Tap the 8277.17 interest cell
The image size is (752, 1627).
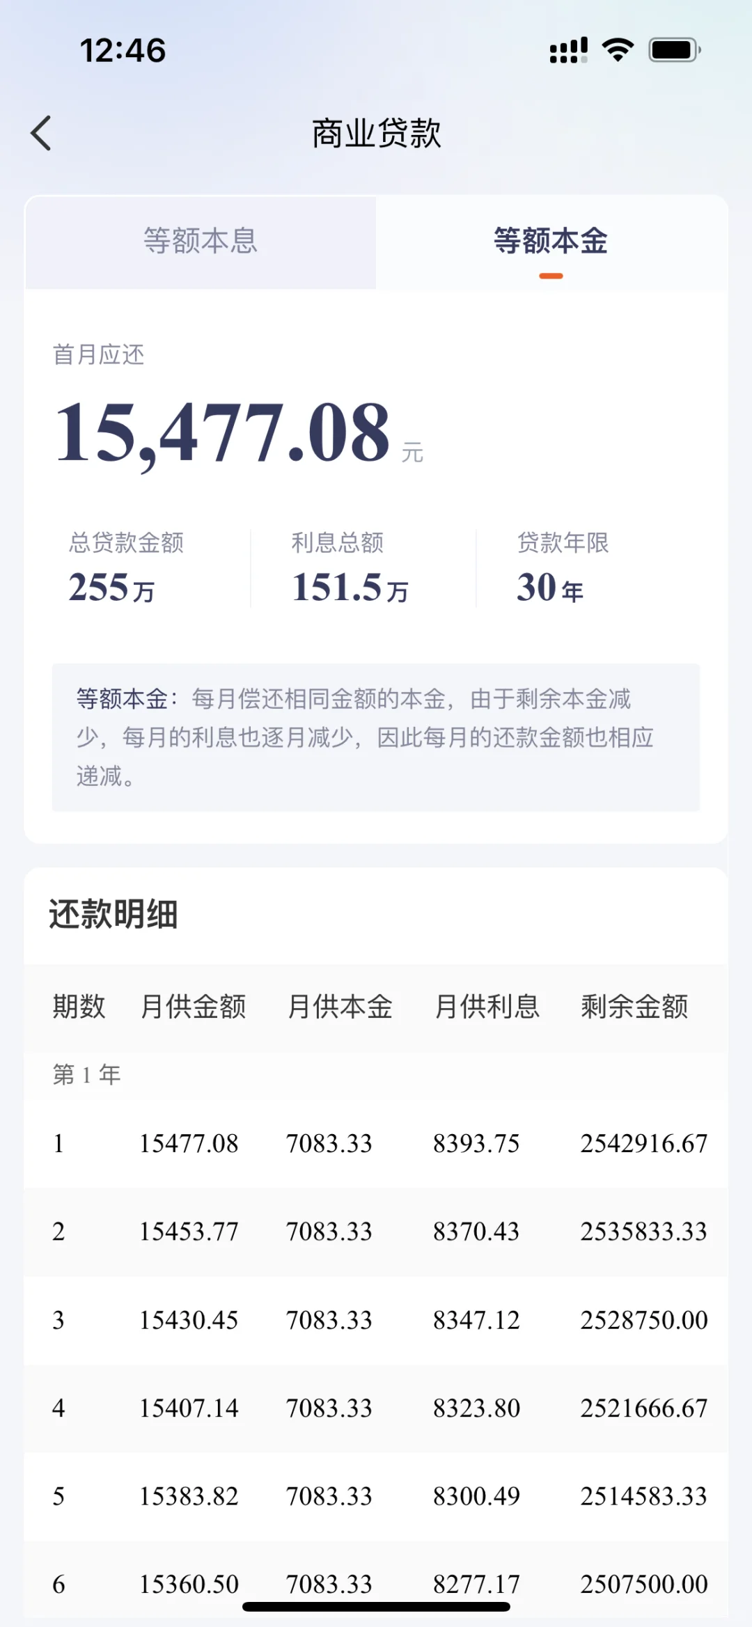476,1585
